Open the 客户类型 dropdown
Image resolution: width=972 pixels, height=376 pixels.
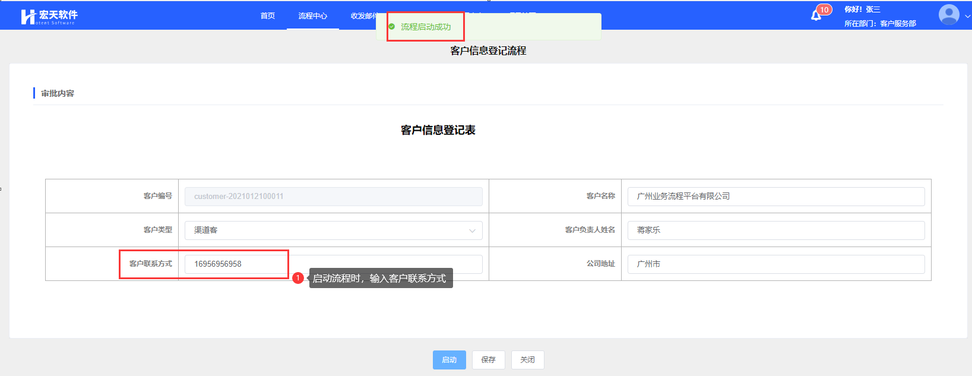[333, 230]
